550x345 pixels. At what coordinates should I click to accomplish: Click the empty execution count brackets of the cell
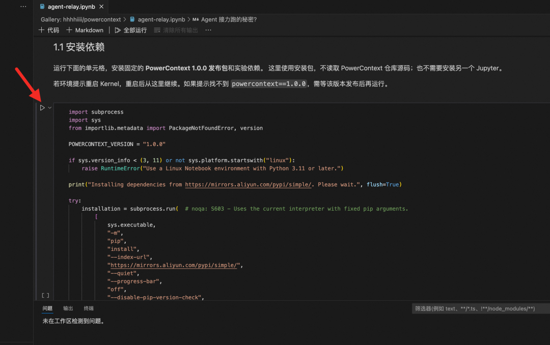coord(46,296)
